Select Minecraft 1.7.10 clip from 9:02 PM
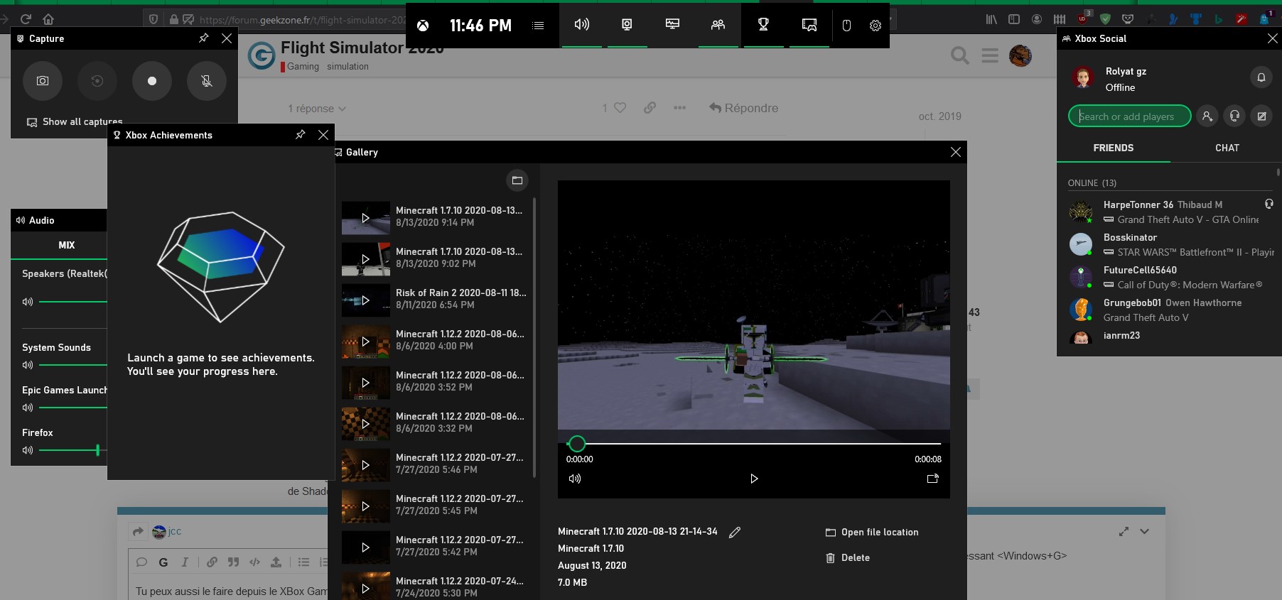 [435, 258]
